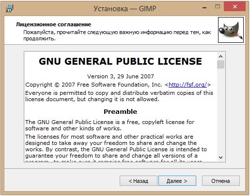Minimize the Установка — GIMP window
Image resolution: width=250 pixels, height=196 pixels.
(204, 7)
